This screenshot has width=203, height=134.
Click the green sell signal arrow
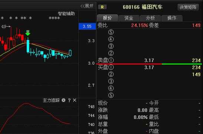point(28,33)
